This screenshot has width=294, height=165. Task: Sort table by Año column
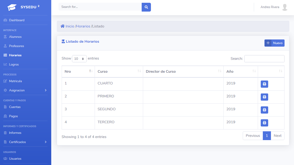click(x=240, y=71)
